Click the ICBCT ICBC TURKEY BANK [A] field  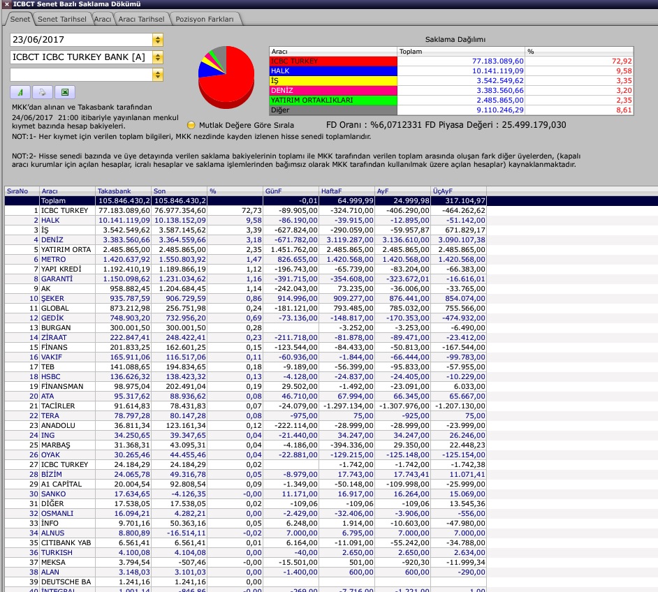(x=82, y=57)
